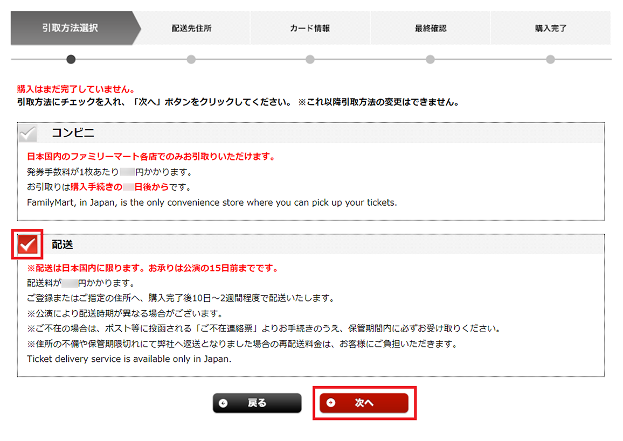Click the left arrow icon in 戻る
Image resolution: width=623 pixels, height=441 pixels.
pos(223,403)
